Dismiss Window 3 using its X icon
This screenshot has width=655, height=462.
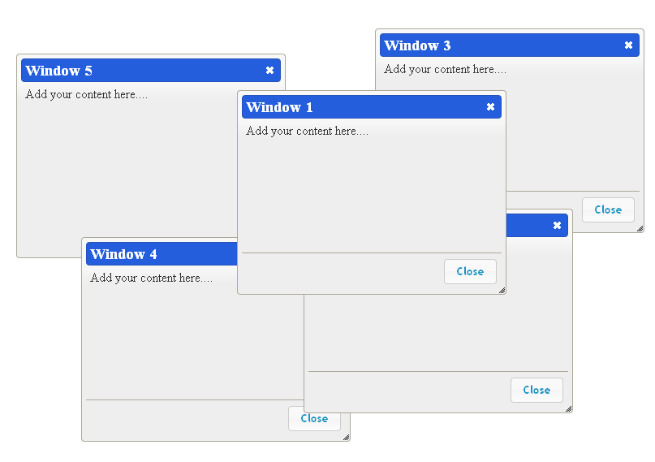coord(628,45)
